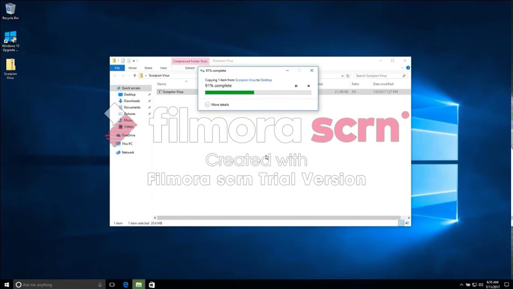Sort by the Name column header
Viewport: 513px width, 289px height.
pos(162,84)
